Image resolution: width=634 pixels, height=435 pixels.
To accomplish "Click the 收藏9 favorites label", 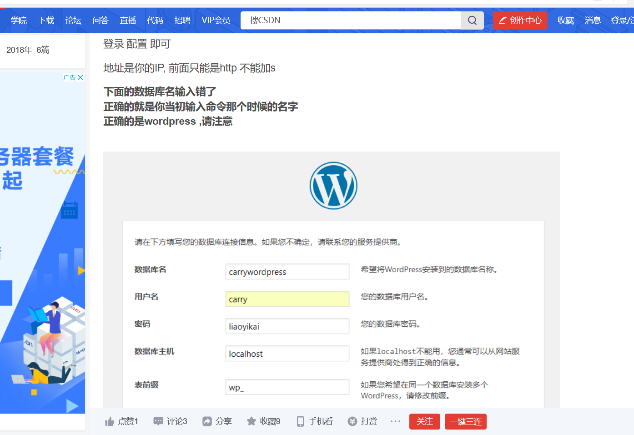I will 270,421.
